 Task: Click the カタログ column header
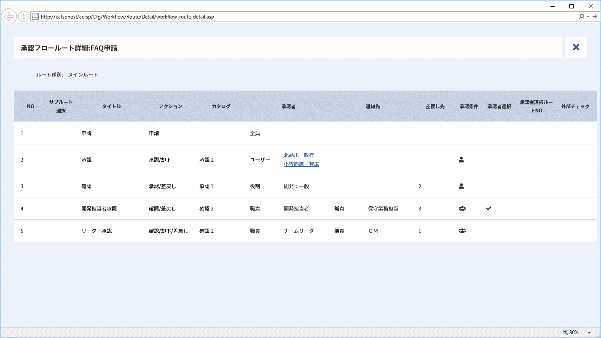(221, 106)
